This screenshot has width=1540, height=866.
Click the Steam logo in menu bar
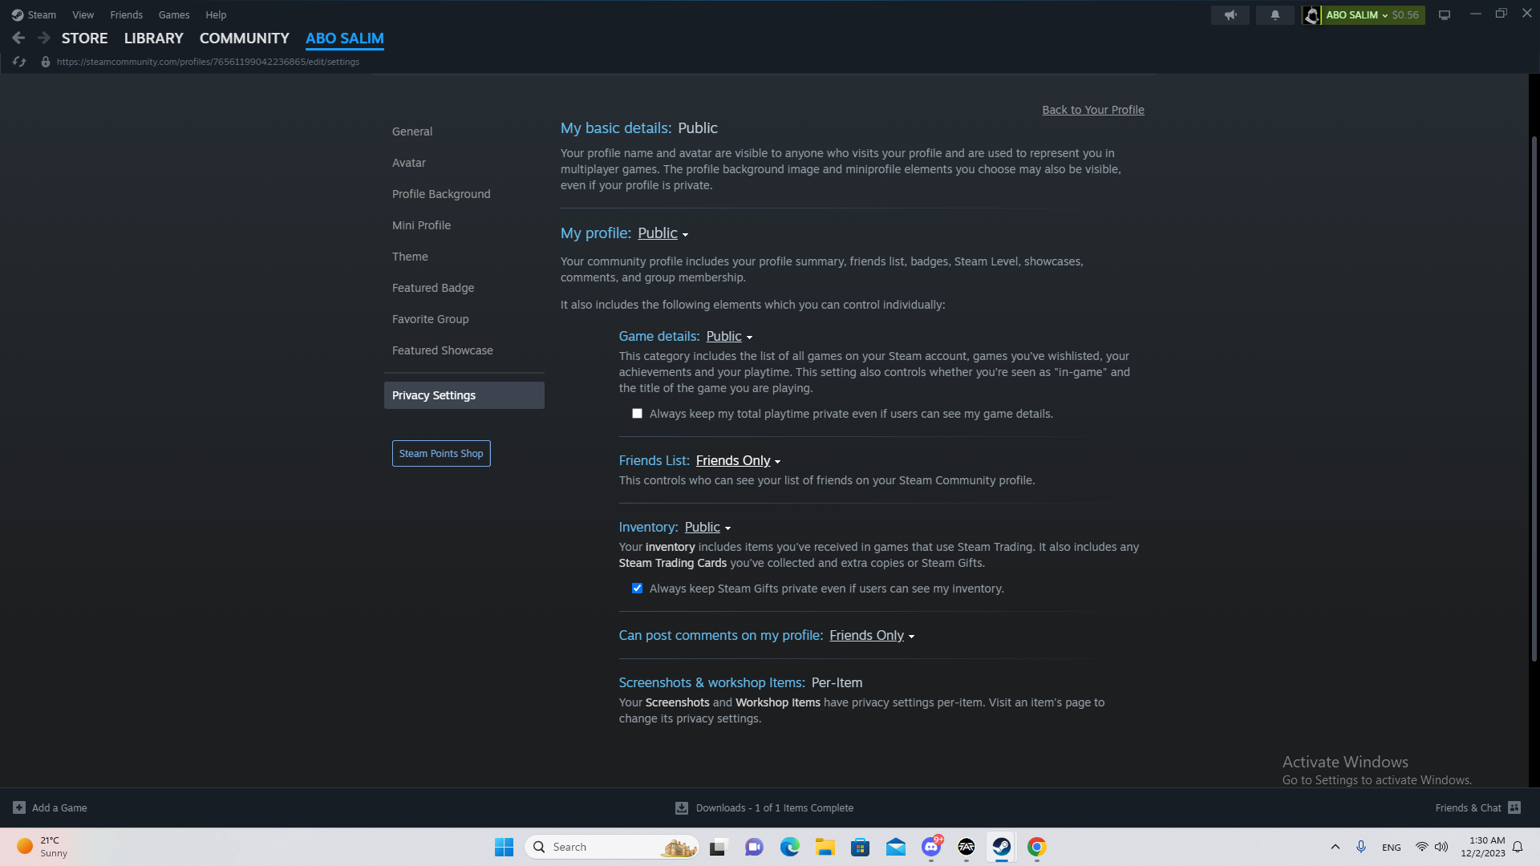pos(17,14)
